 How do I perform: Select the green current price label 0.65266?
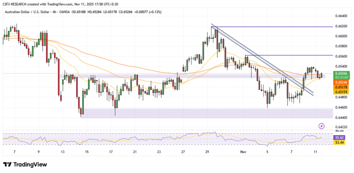[340, 73]
